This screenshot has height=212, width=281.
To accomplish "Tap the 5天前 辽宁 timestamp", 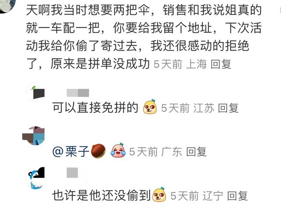I will point(197,196).
